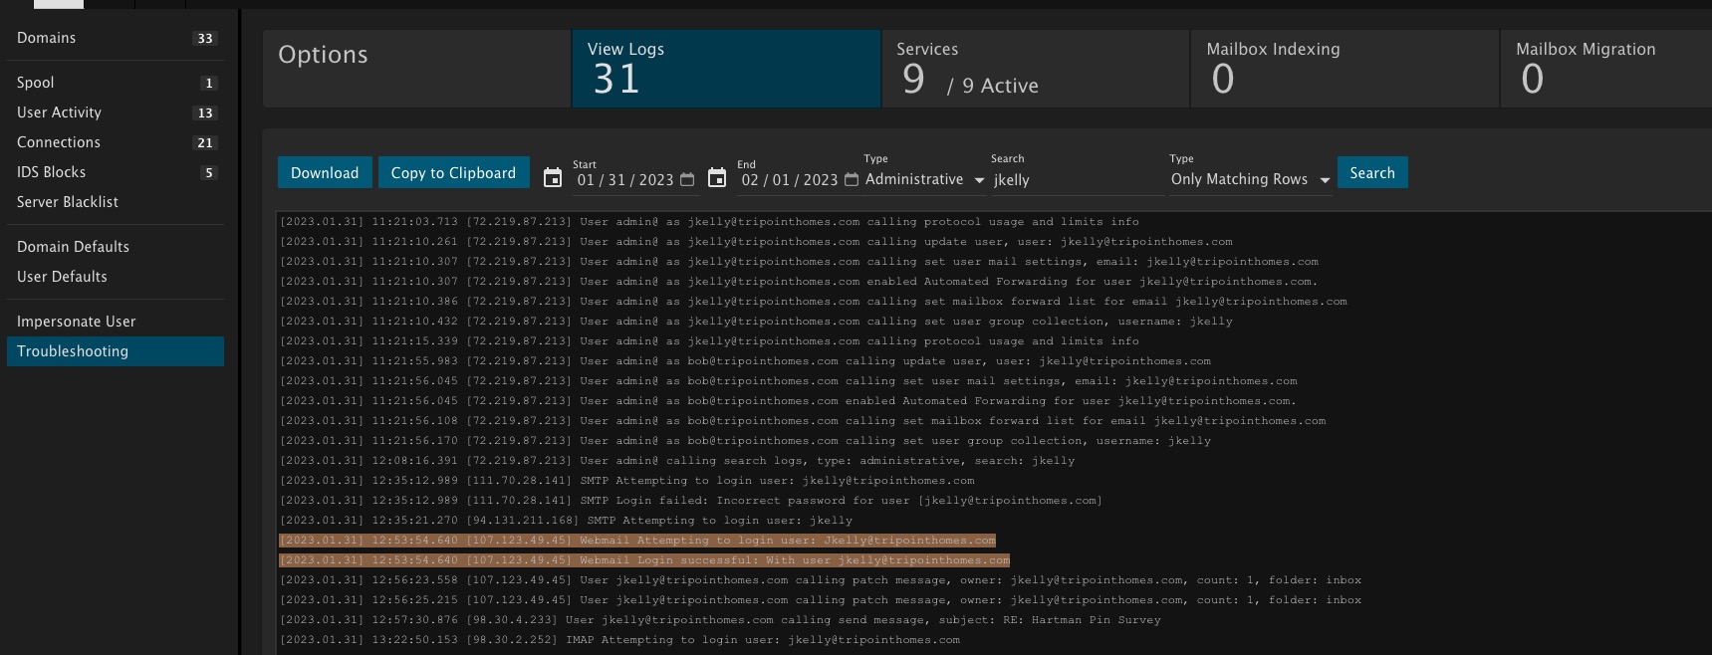
Task: Open the Mailbox Indexing tab
Action: pos(1345,68)
